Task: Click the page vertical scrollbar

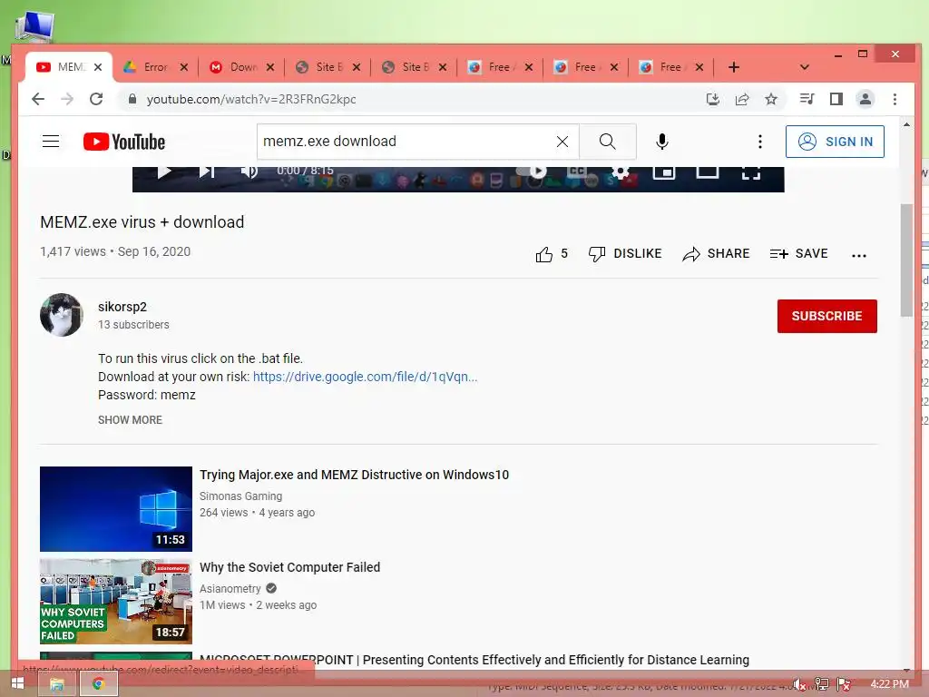Action: click(906, 260)
